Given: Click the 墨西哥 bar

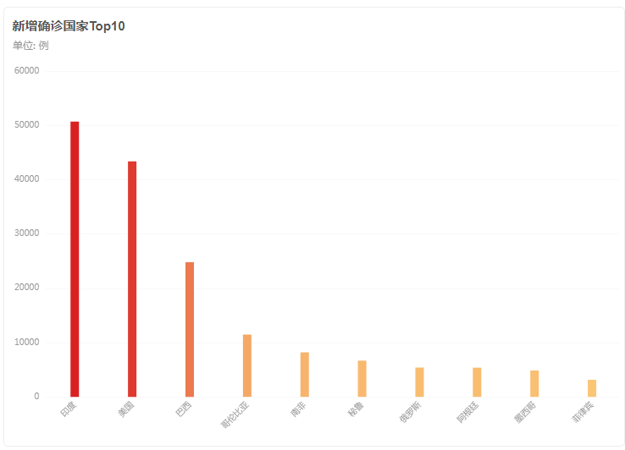Looking at the screenshot, I should pyautogui.click(x=534, y=384).
